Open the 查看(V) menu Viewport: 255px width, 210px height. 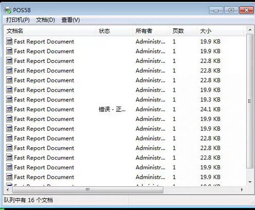[x=71, y=20]
